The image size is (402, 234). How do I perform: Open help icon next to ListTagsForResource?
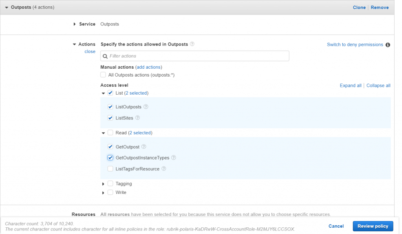pyautogui.click(x=164, y=169)
